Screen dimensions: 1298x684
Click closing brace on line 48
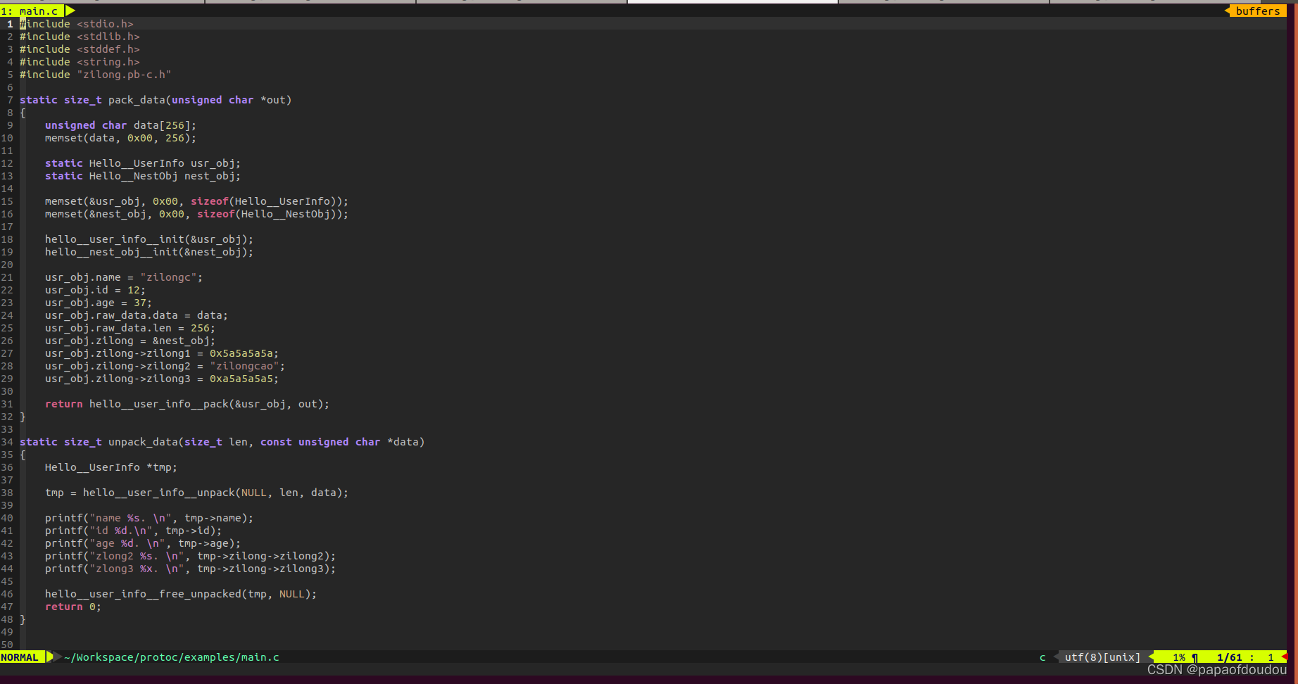pos(23,619)
